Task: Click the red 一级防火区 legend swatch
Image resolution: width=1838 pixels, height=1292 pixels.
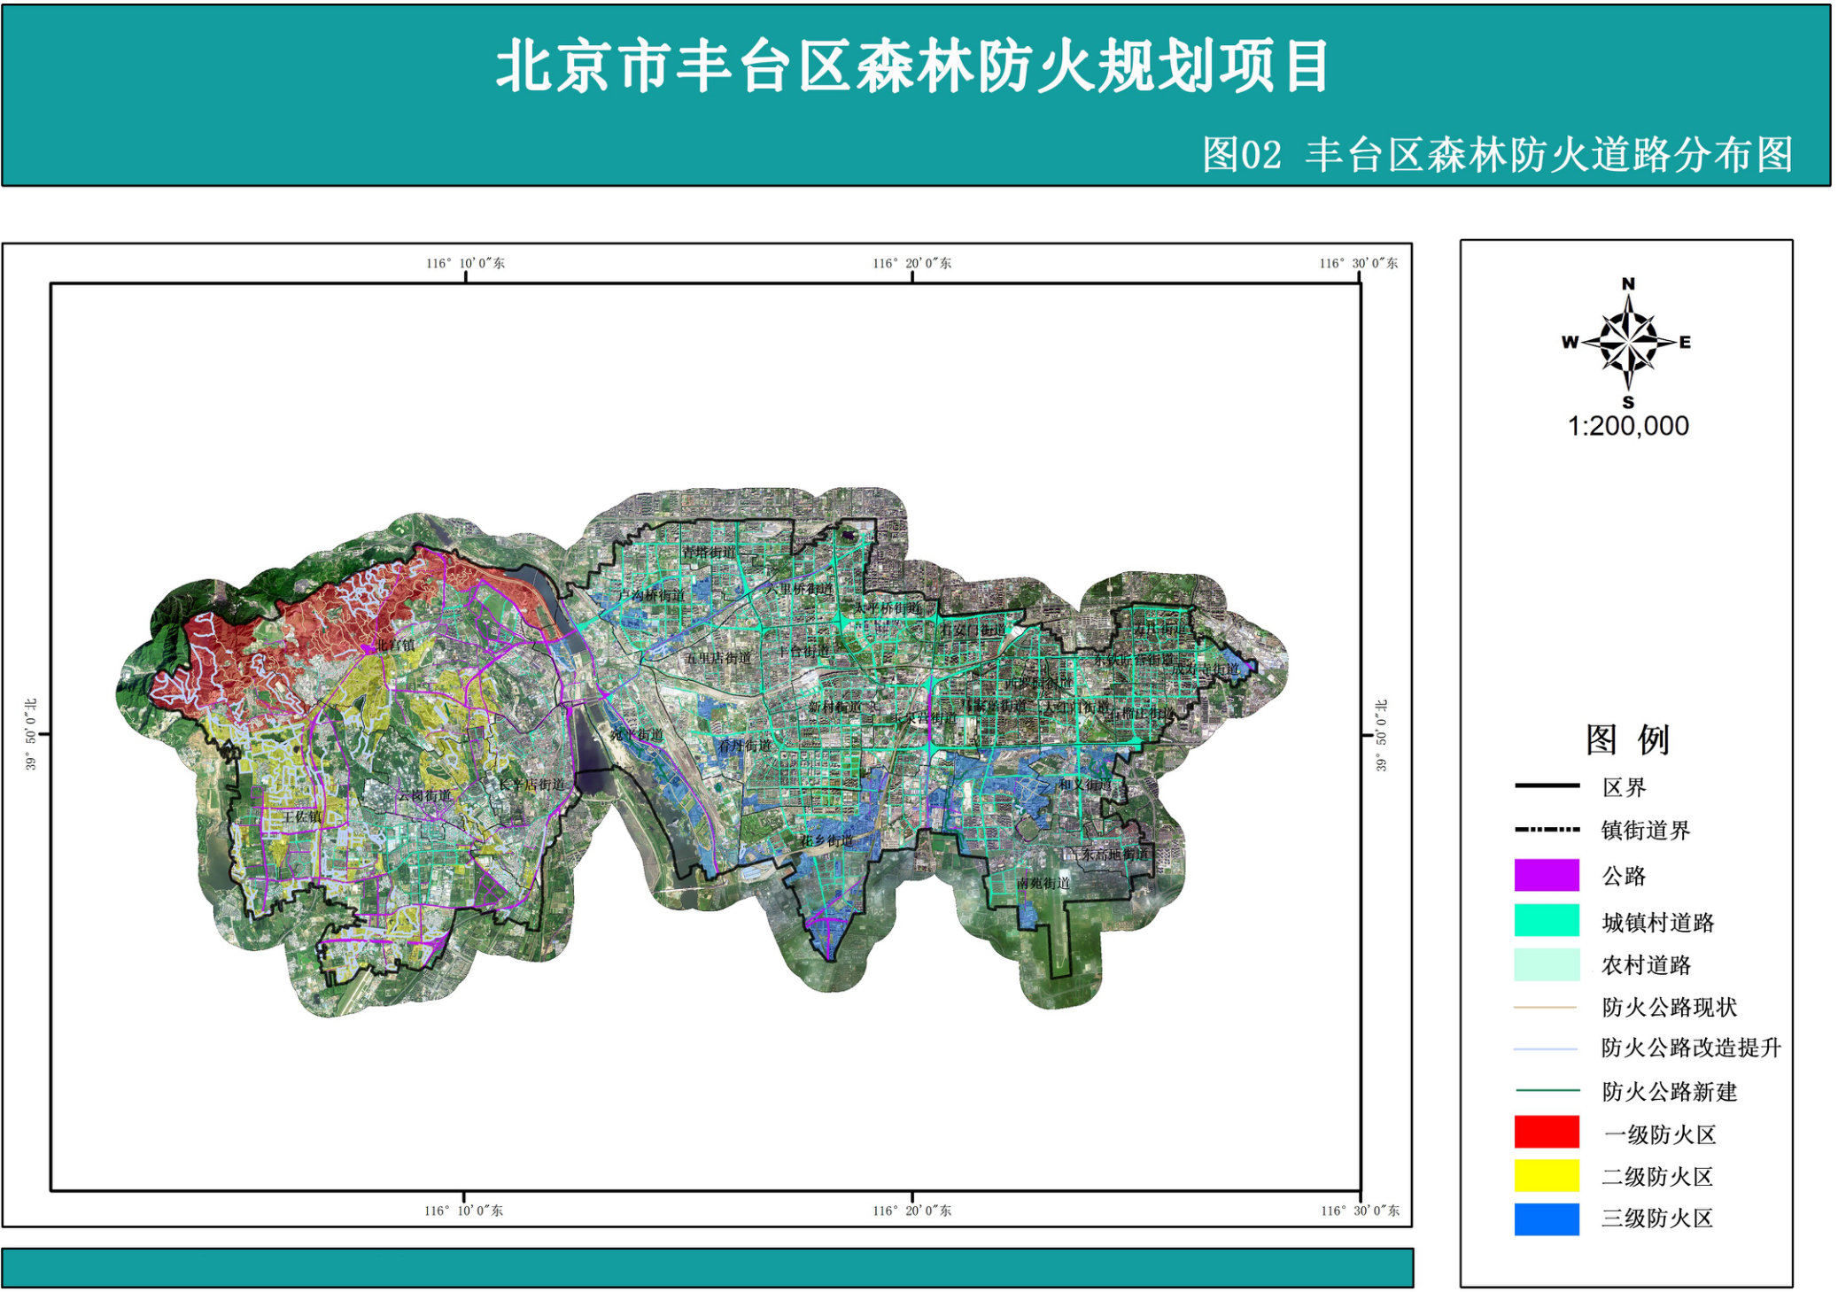Action: 1547,1132
